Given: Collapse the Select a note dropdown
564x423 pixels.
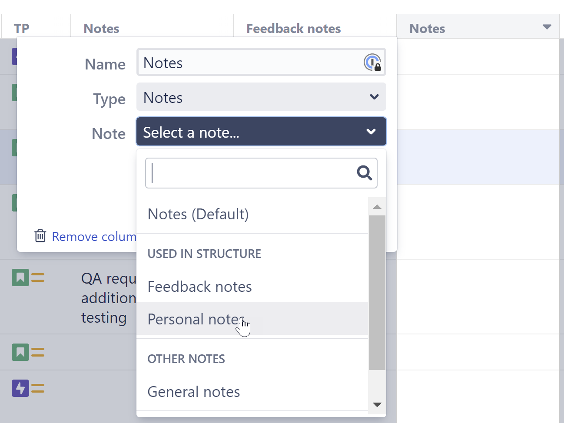Looking at the screenshot, I should (371, 132).
